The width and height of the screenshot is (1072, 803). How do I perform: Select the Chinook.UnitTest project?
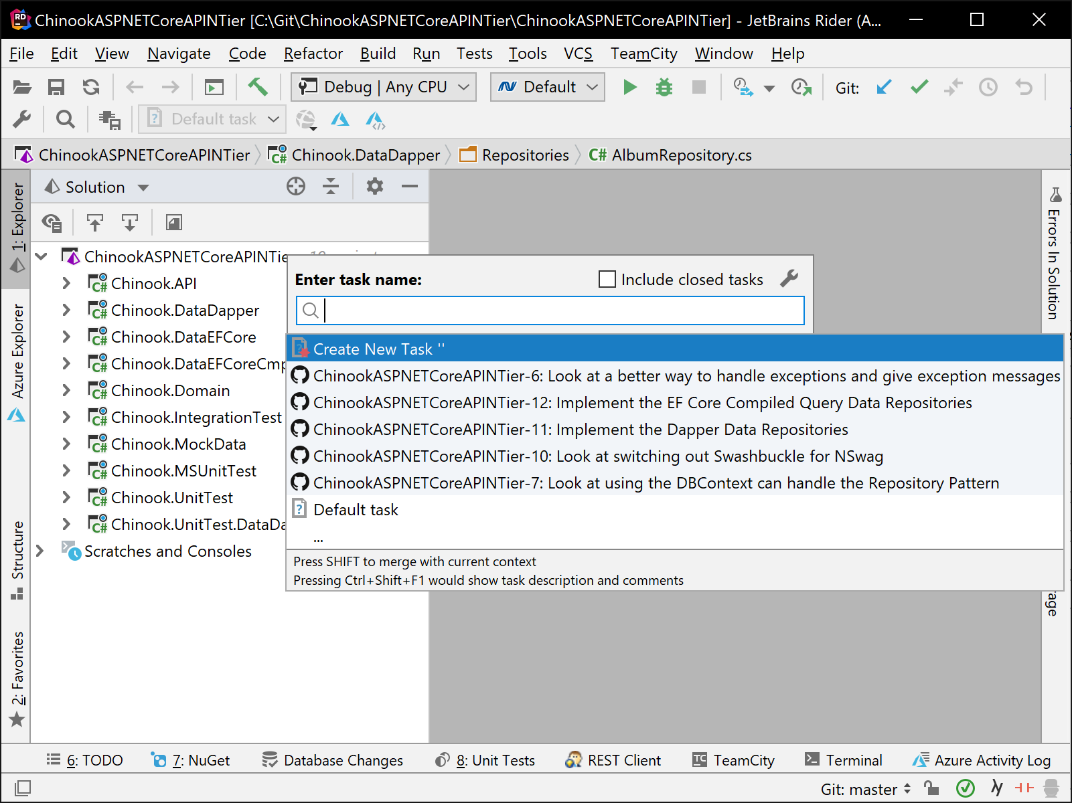point(171,497)
